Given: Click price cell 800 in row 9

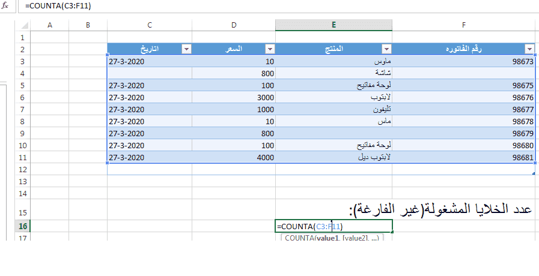Looking at the screenshot, I should 234,134.
